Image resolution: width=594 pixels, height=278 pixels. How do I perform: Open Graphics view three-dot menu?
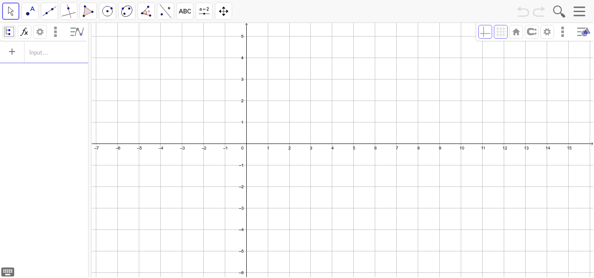click(563, 32)
